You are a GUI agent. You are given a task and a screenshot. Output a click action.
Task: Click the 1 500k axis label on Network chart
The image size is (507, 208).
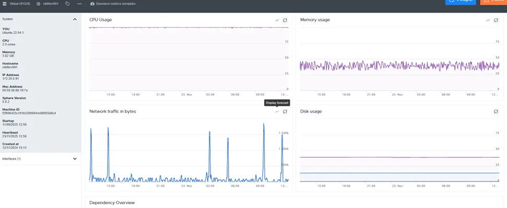[284, 133]
